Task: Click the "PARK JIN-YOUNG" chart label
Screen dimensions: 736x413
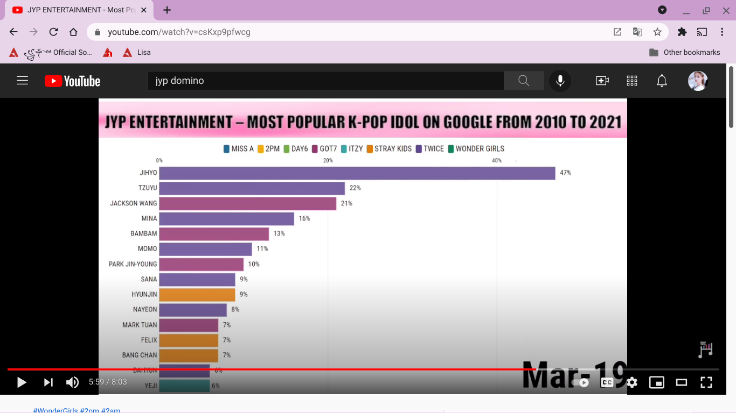Action: click(133, 264)
